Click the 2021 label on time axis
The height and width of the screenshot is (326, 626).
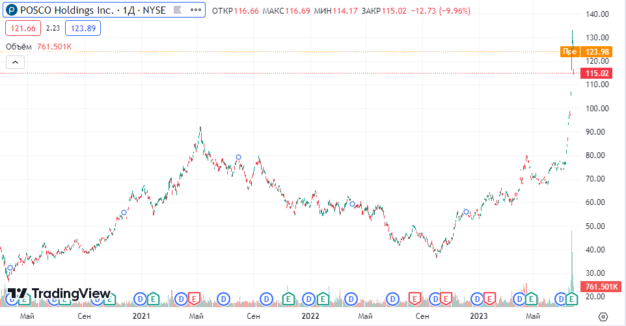141,316
